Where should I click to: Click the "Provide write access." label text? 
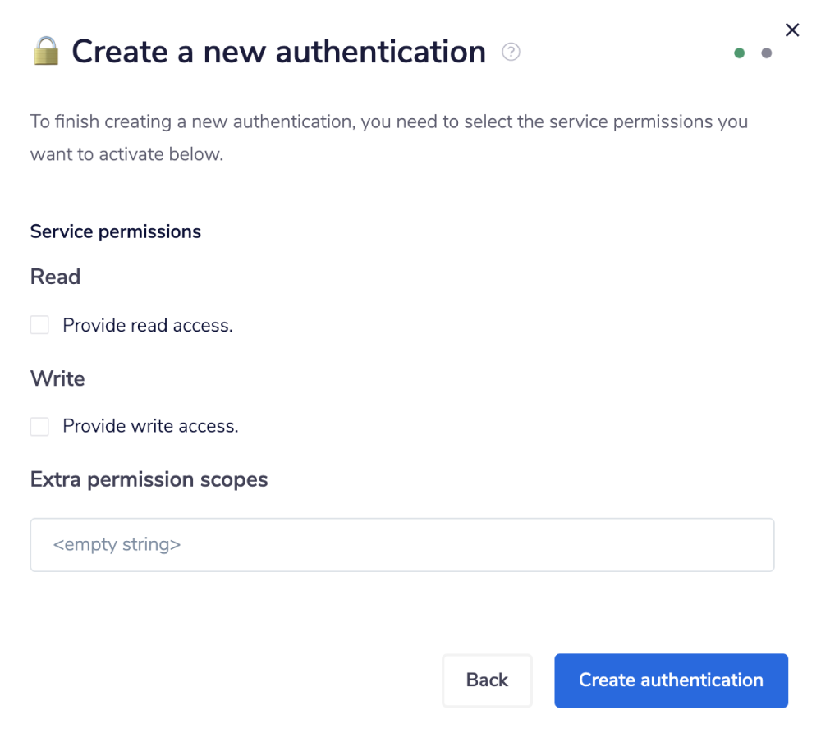tap(150, 427)
